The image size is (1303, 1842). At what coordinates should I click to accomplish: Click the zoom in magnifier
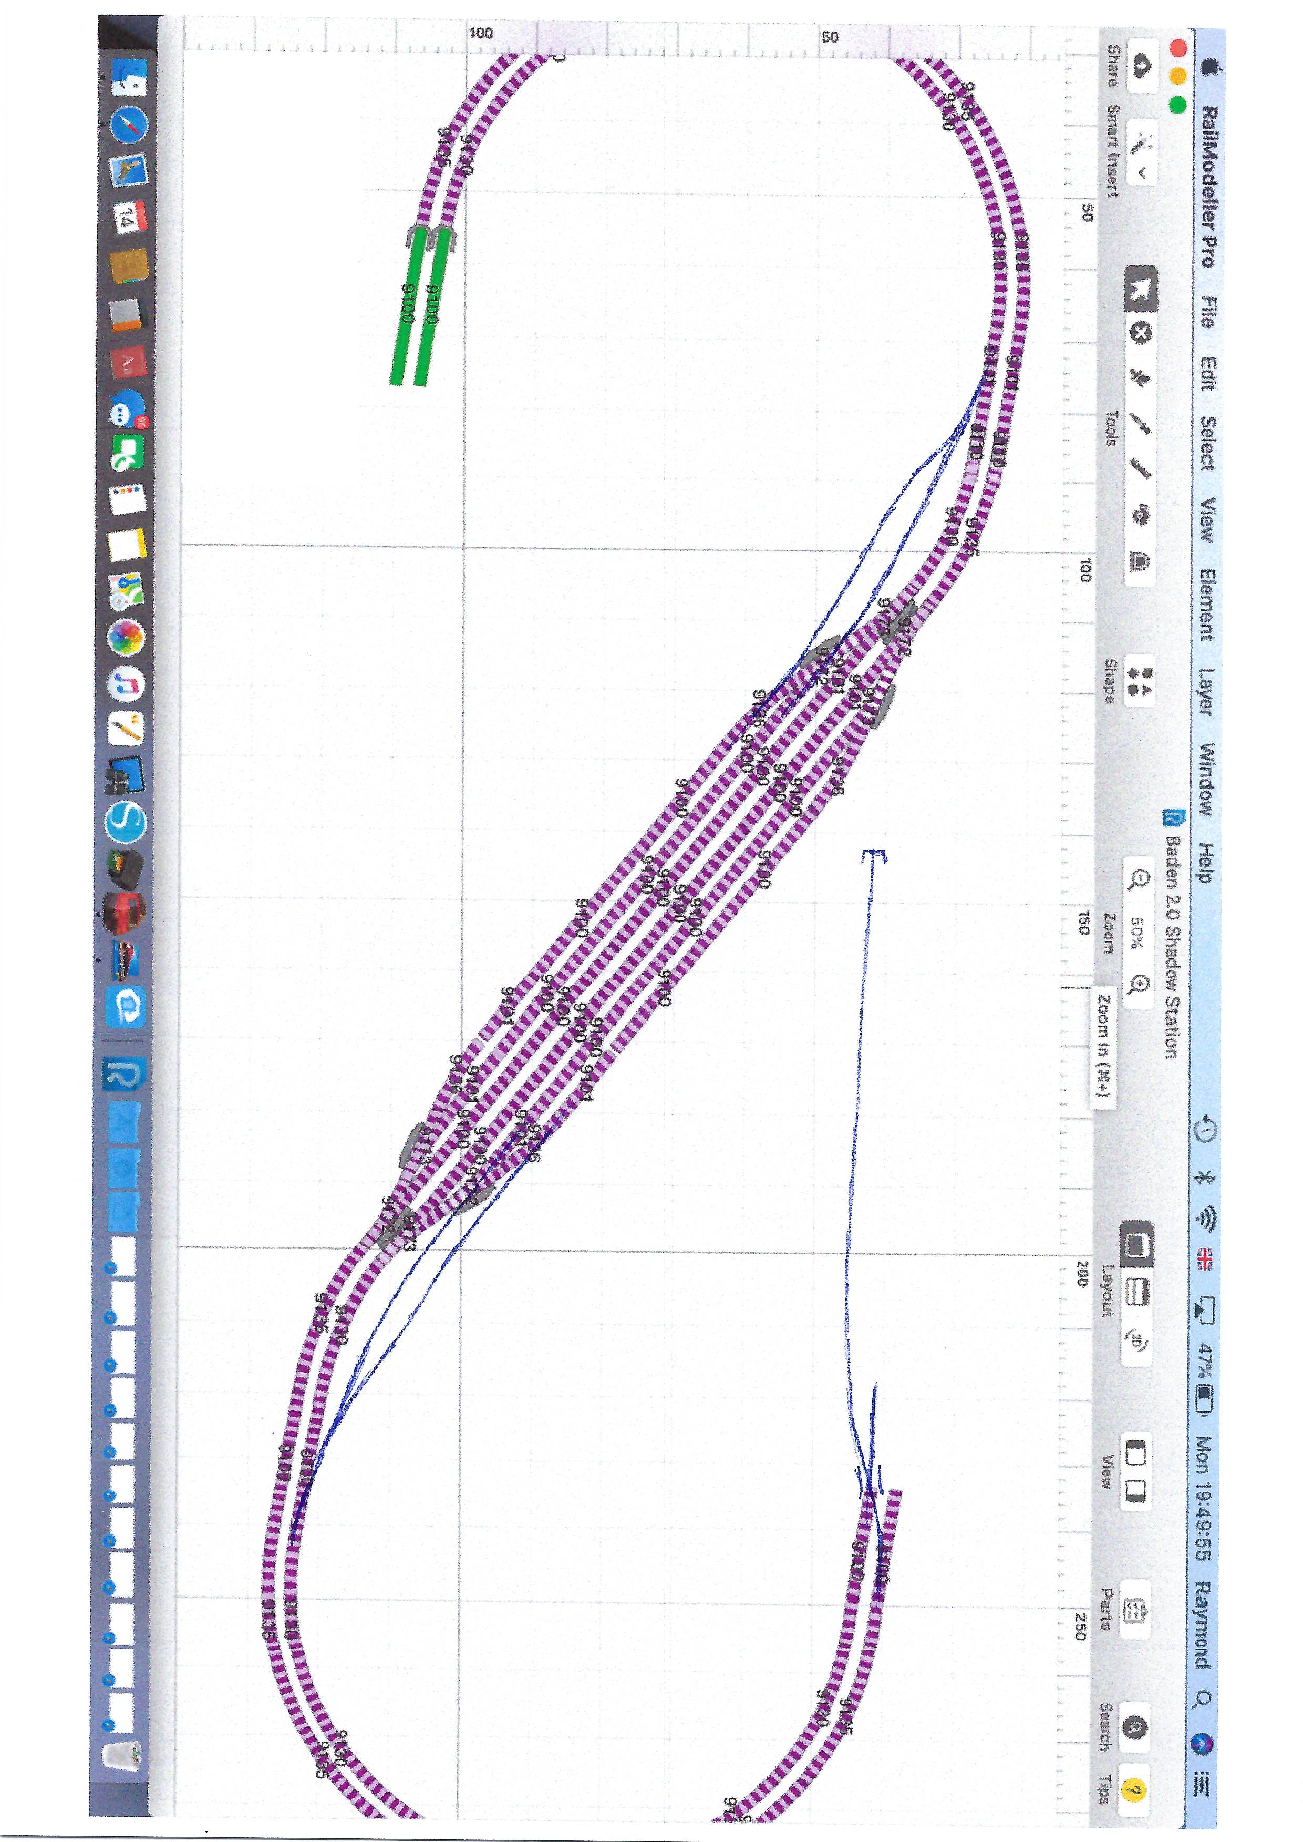click(1139, 984)
